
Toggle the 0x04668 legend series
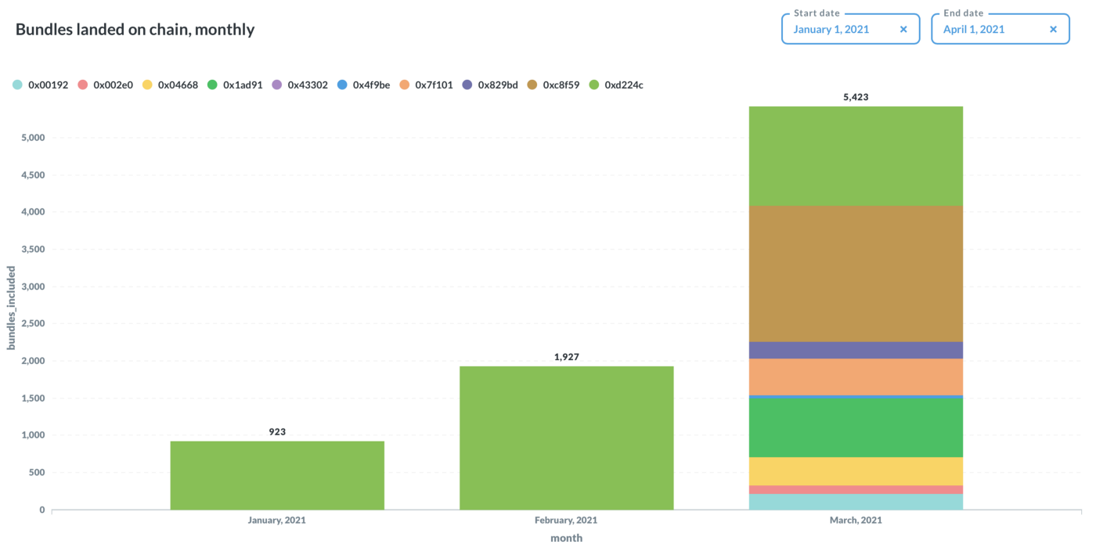pos(171,85)
